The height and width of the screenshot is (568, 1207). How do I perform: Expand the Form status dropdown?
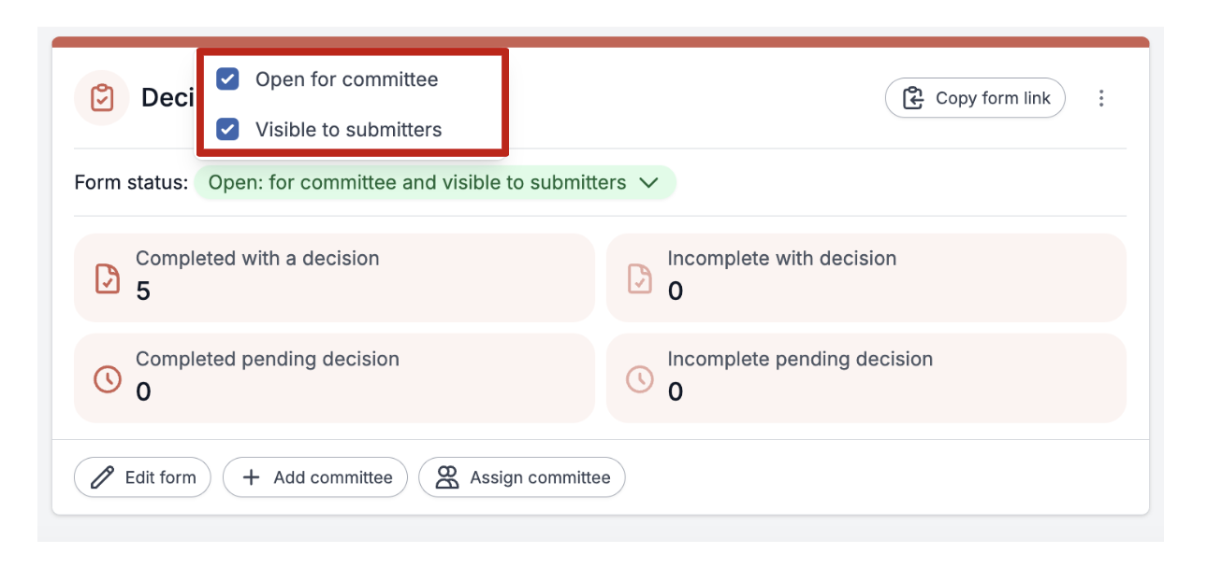coord(435,183)
